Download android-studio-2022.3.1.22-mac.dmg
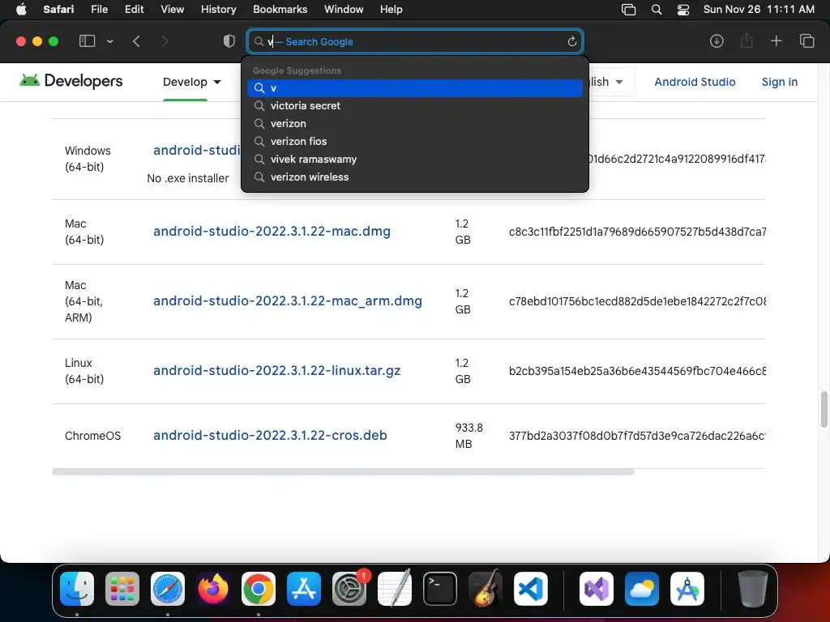830x622 pixels. (272, 231)
